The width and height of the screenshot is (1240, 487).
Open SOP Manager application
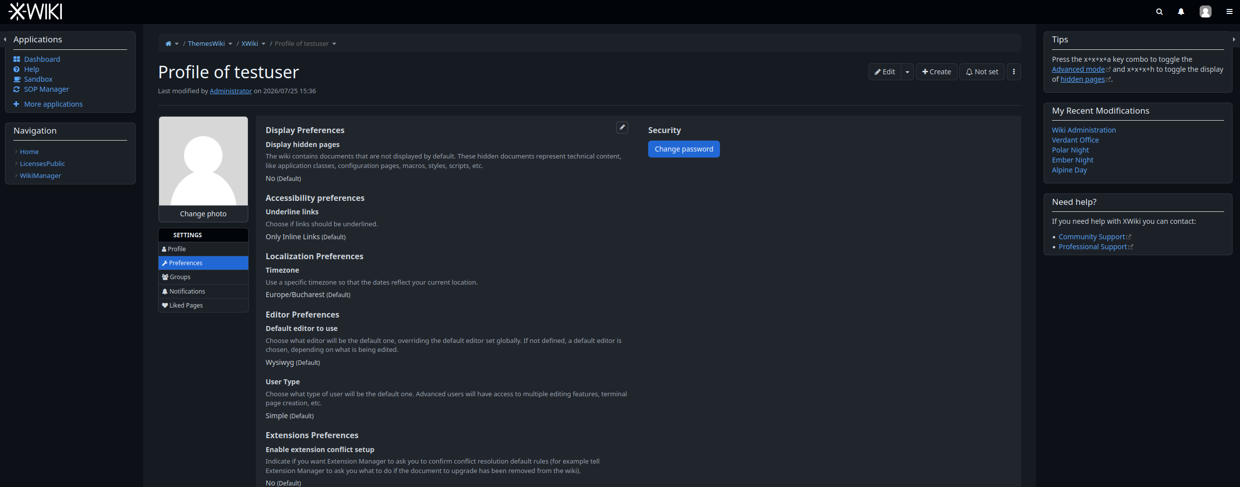[x=46, y=89]
